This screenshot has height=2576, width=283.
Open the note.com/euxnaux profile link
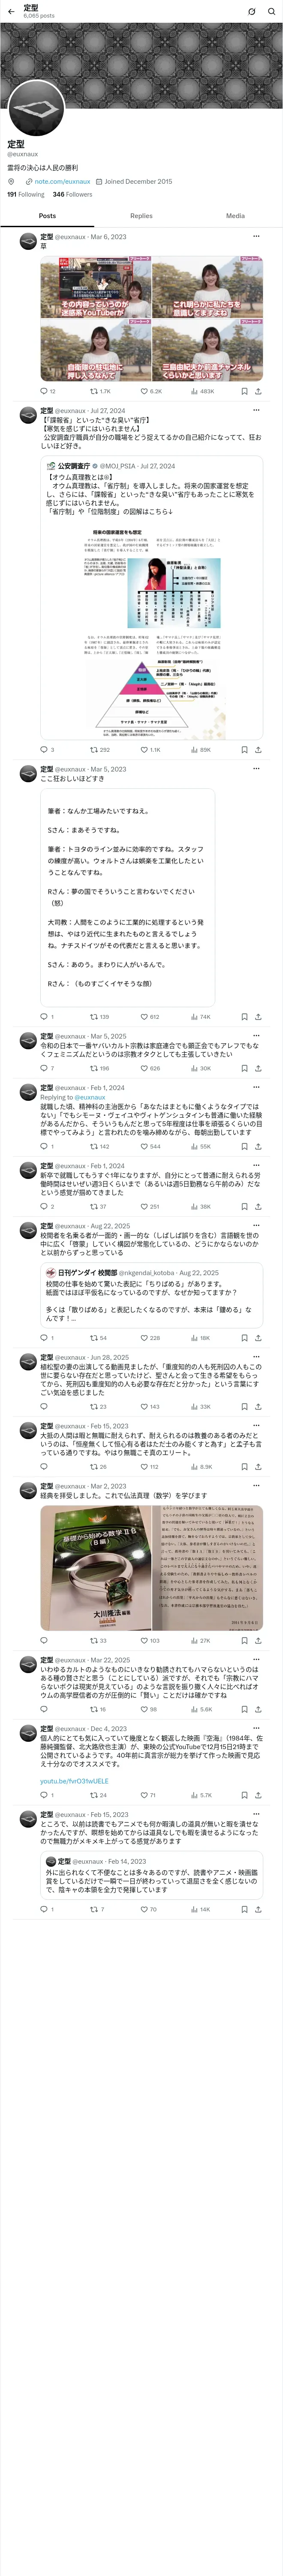(x=62, y=182)
